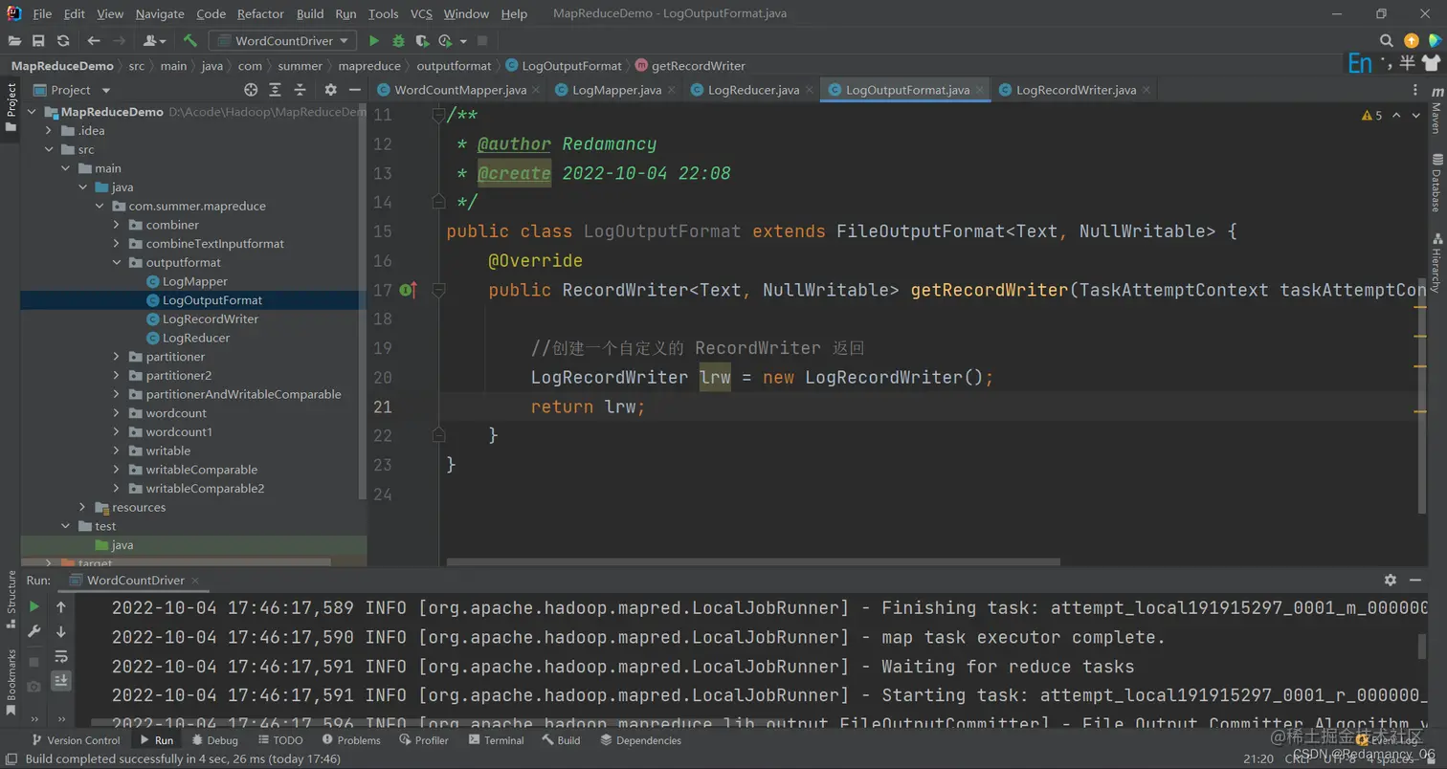The image size is (1447, 769).
Task: Open the Dependencies tool window
Action: [x=640, y=740]
